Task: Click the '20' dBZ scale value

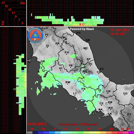Action: (77, 129)
